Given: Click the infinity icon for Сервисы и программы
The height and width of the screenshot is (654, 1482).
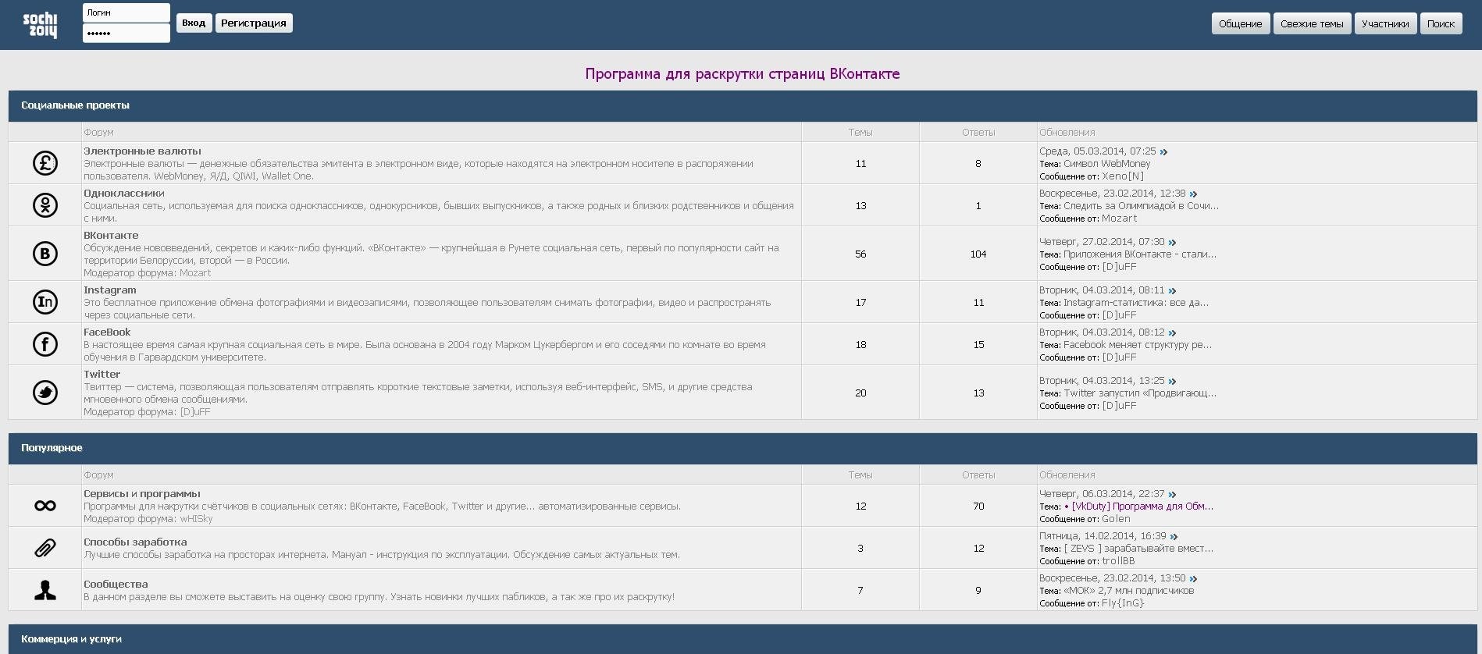Looking at the screenshot, I should [45, 506].
